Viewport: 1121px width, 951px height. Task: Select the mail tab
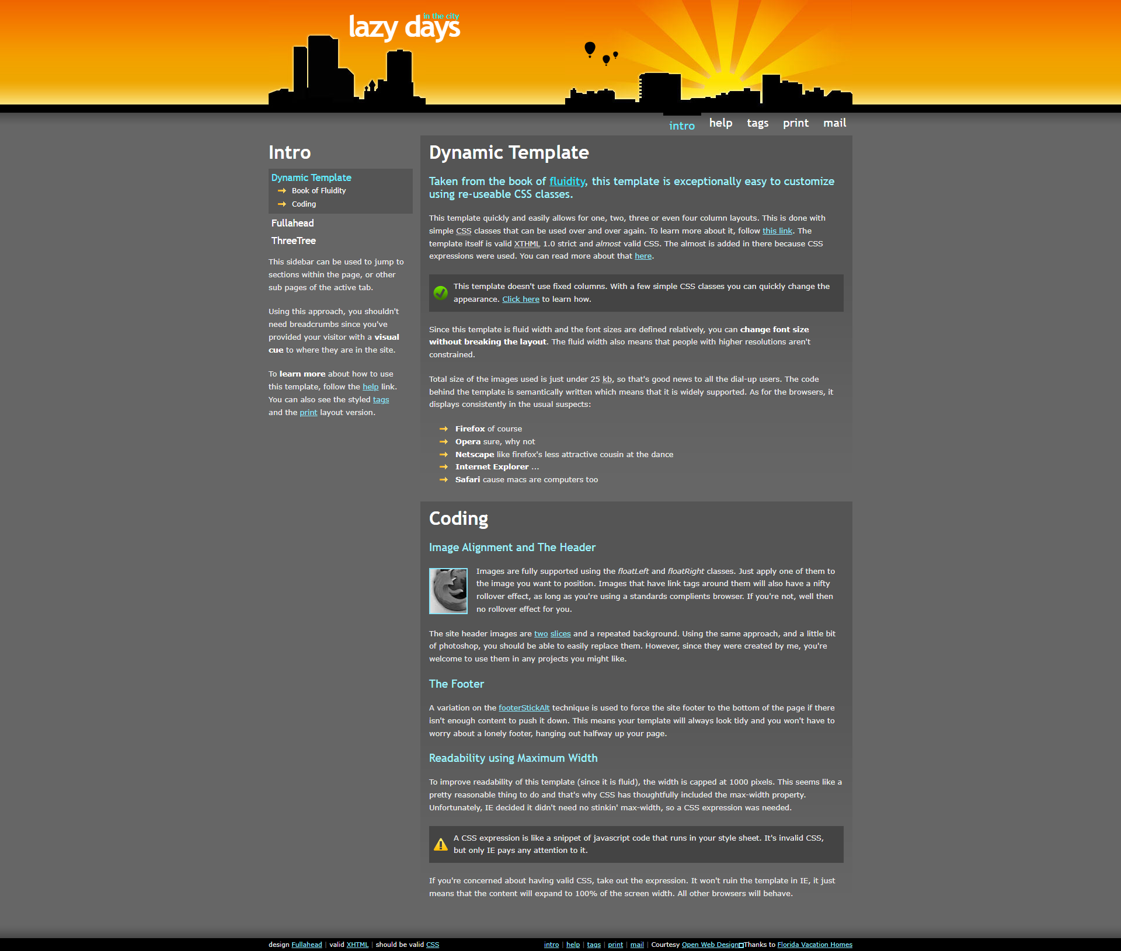[834, 123]
